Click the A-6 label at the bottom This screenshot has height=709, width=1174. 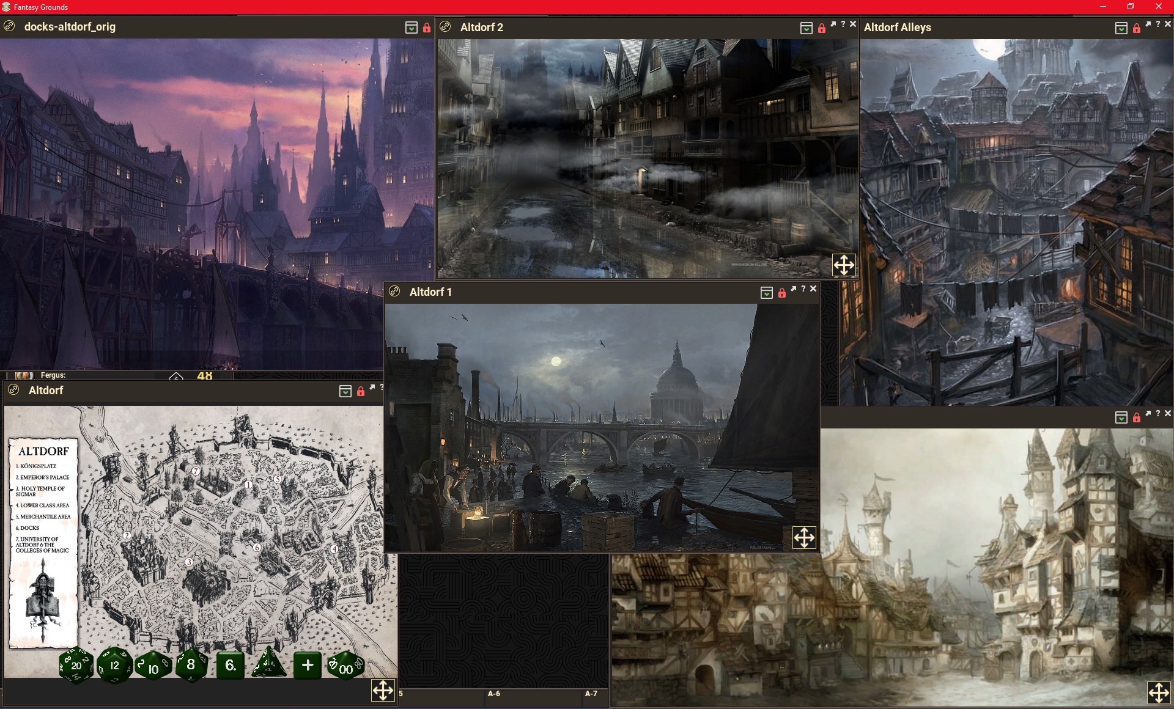click(494, 694)
